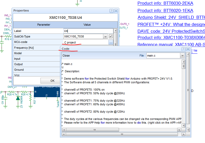Expand the File main.c dropdown arrow
The width and height of the screenshot is (205, 143).
click(x=182, y=56)
